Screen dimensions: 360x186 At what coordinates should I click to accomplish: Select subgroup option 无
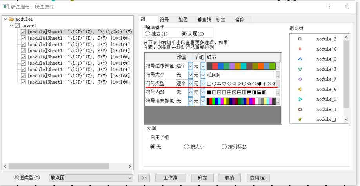pos(153,147)
